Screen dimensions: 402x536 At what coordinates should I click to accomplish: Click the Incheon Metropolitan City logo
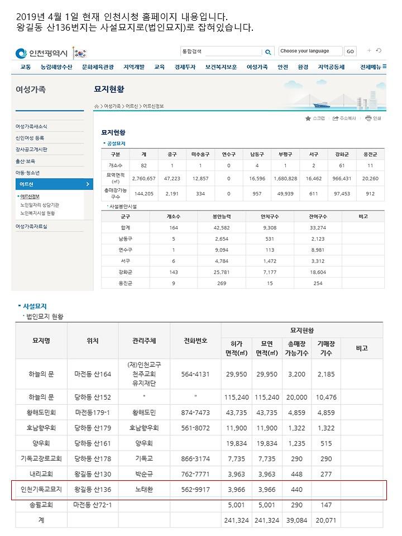(41, 54)
